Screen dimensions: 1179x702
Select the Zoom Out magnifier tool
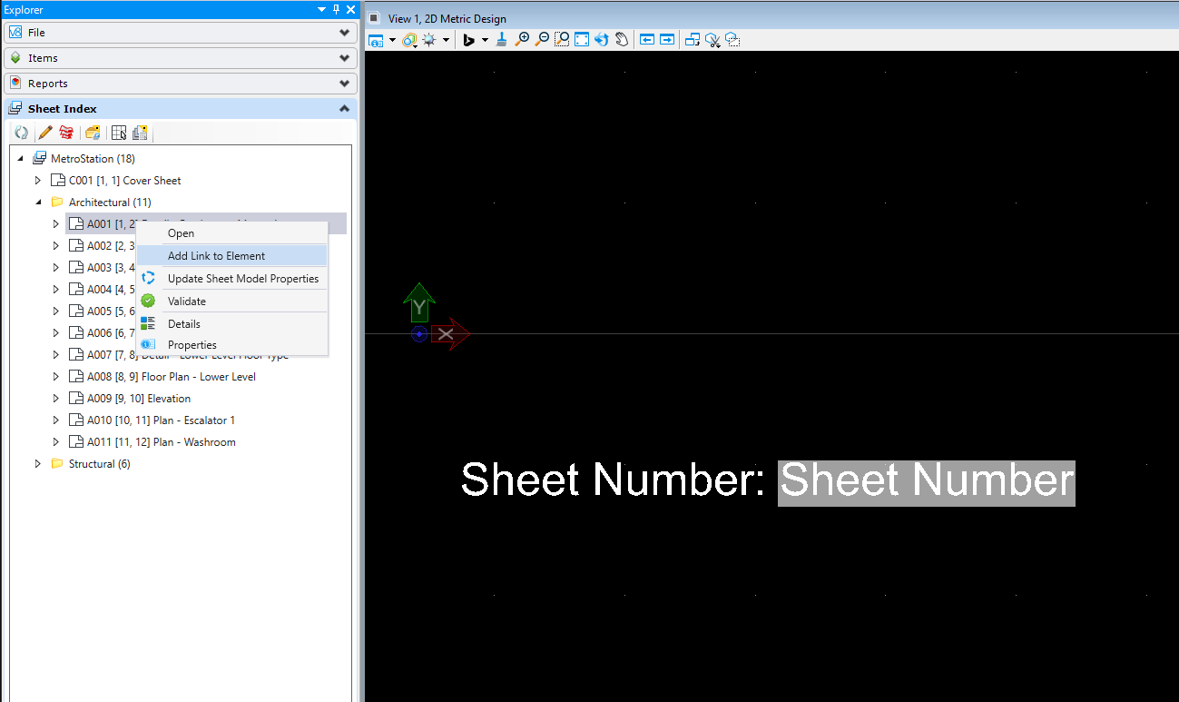(542, 40)
